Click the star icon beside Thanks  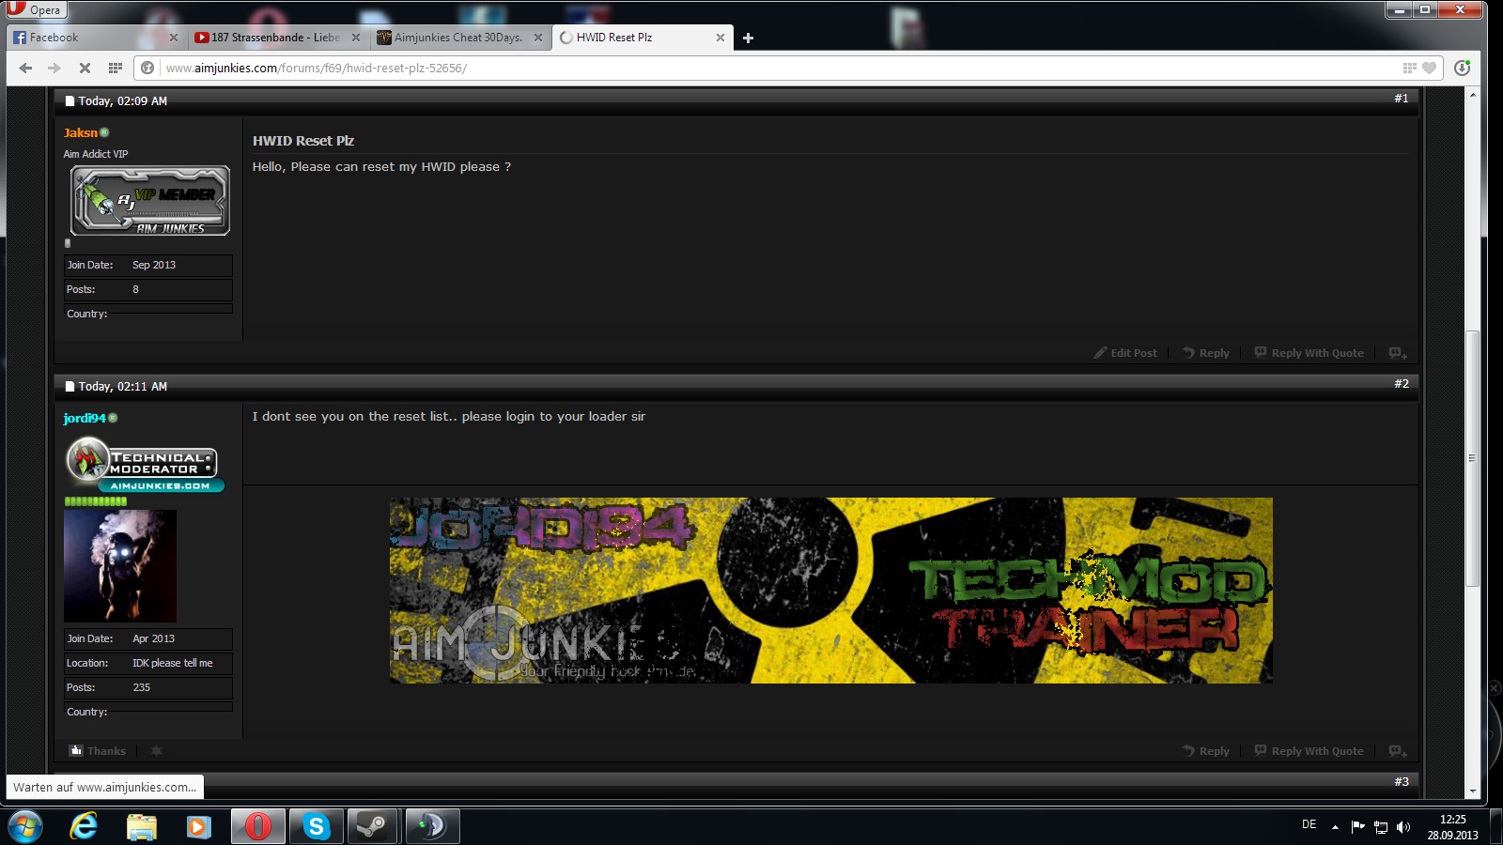coord(156,751)
